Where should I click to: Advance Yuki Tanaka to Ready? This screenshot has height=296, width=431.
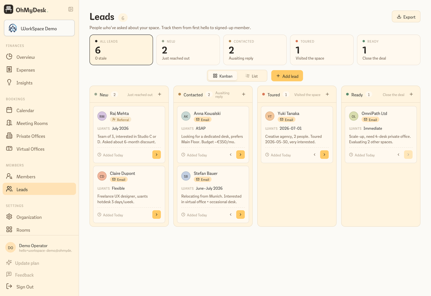tap(324, 155)
